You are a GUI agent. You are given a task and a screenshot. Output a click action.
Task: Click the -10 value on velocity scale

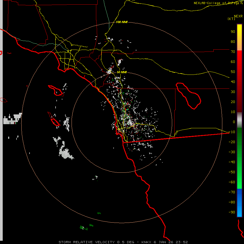point(232,132)
